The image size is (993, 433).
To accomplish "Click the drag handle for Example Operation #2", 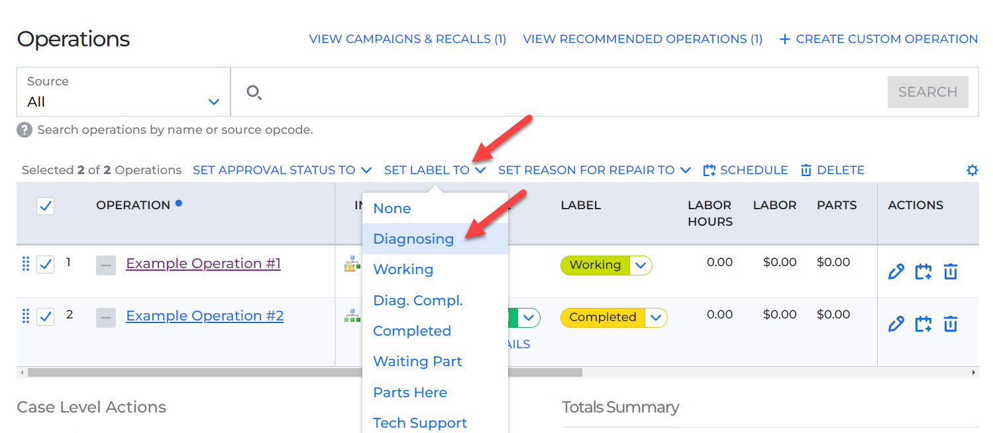I will [26, 316].
